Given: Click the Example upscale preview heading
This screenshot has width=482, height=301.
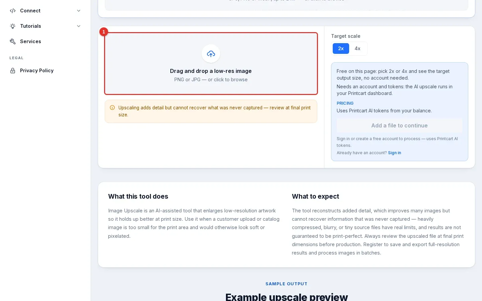Looking at the screenshot, I should [287, 297].
